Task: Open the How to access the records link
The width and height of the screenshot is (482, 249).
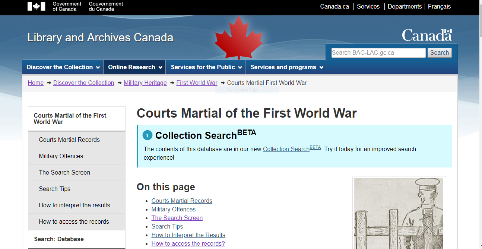Action: point(73,221)
